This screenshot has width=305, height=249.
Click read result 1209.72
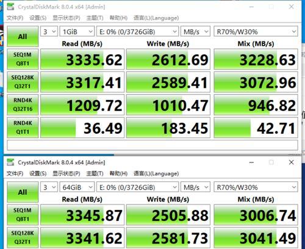(x=82, y=105)
